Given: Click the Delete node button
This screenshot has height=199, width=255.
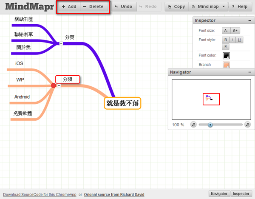Looking at the screenshot, I should coord(94,7).
